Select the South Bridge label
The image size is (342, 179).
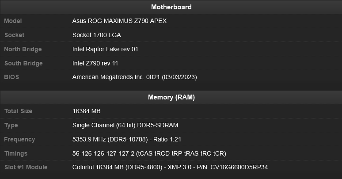point(23,63)
